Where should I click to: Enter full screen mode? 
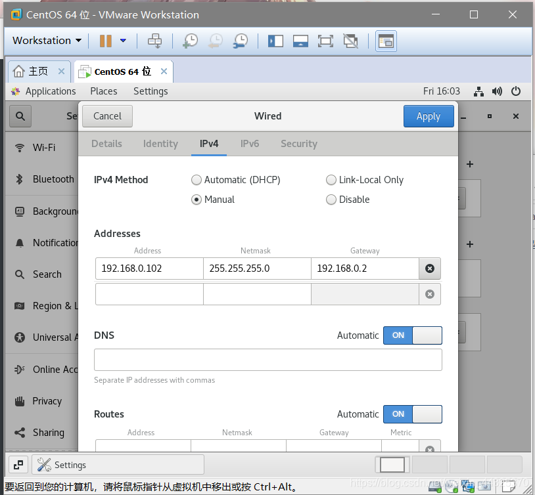(325, 41)
